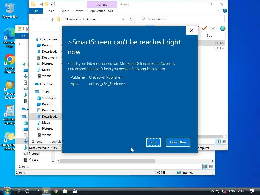Open the Action Center notifications icon
Viewport: 260px width, 195px height.
pyautogui.click(x=252, y=191)
